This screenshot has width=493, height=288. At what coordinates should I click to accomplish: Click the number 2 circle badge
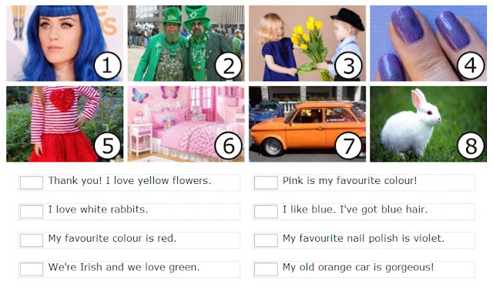coord(229,65)
